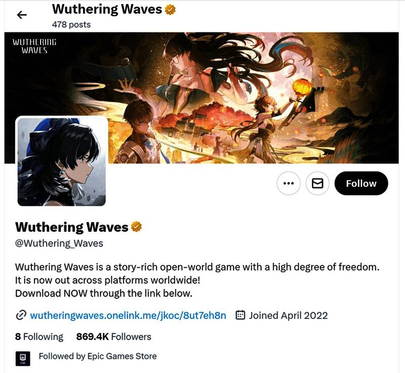Follow the Wuthering Waves account
The height and width of the screenshot is (373, 405).
(361, 183)
